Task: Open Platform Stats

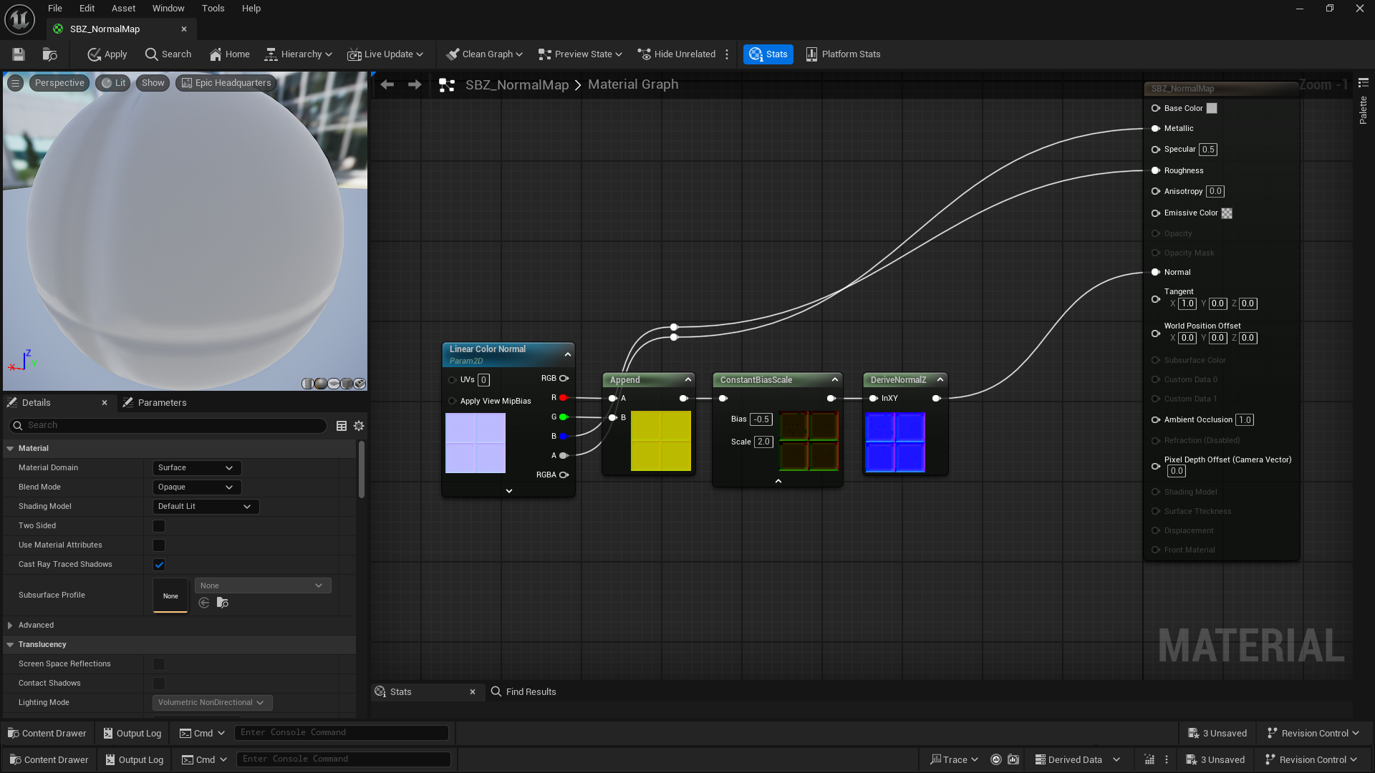Action: click(843, 54)
